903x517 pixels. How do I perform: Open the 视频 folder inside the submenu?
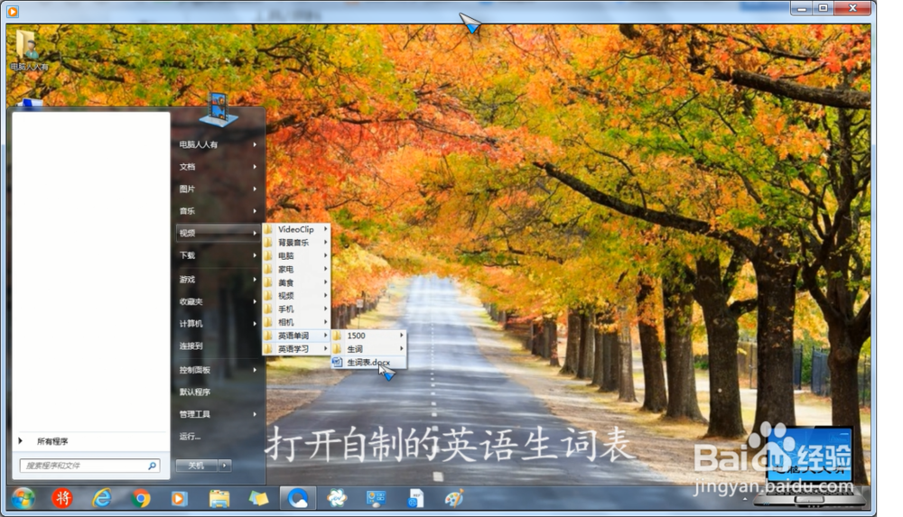coord(296,295)
